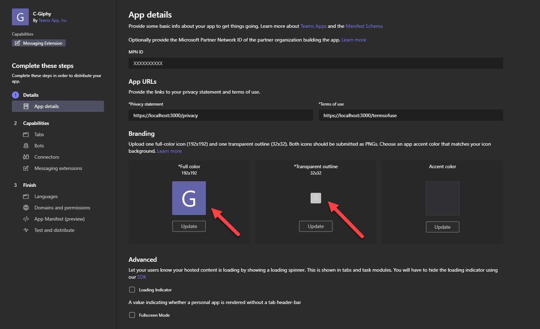540x329 pixels.
Task: Click the accent color swatch box
Action: pos(443,198)
